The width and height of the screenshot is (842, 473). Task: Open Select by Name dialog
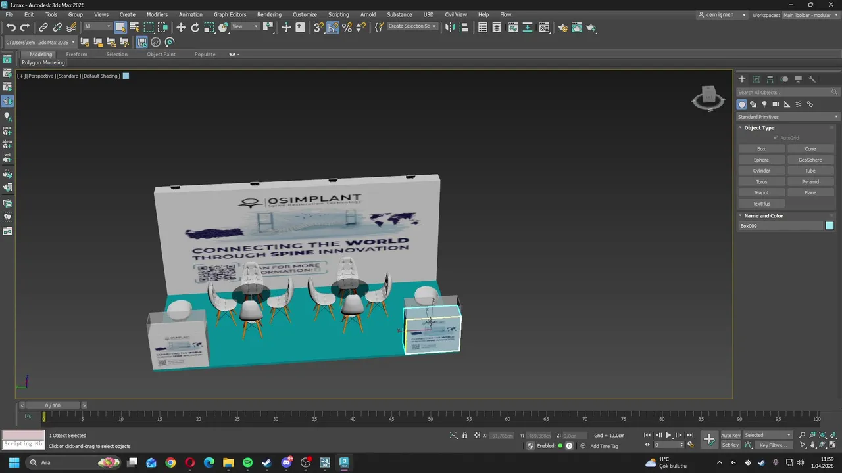tap(134, 27)
